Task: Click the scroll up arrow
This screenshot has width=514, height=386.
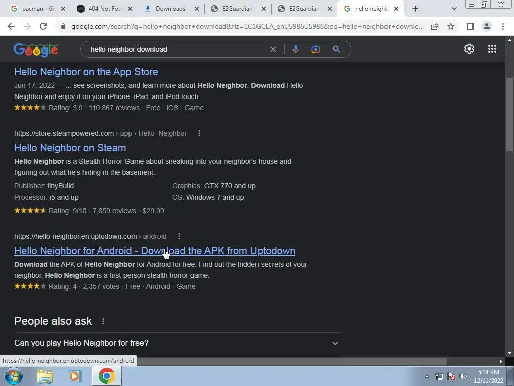Action: point(509,40)
